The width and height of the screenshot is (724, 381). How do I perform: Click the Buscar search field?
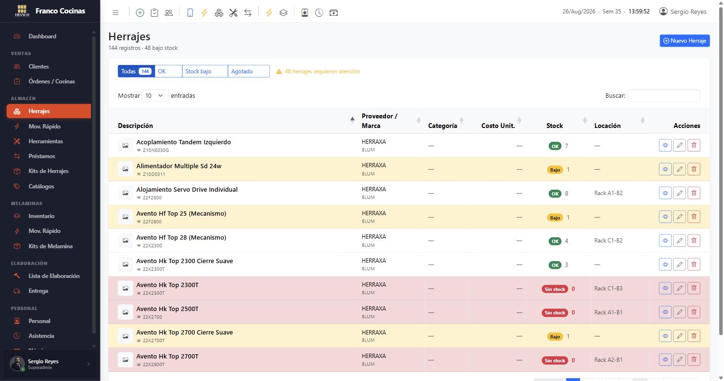pos(664,96)
